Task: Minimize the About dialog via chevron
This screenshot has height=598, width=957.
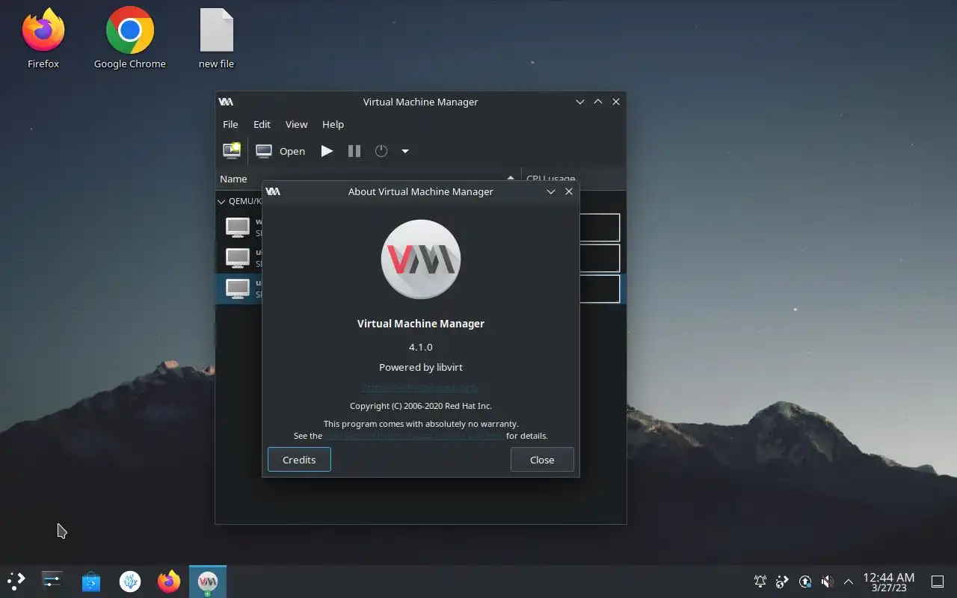Action: pos(551,191)
